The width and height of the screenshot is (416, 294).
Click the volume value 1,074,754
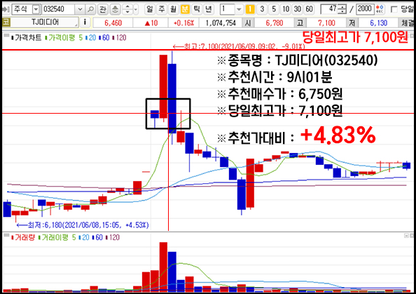(221, 23)
